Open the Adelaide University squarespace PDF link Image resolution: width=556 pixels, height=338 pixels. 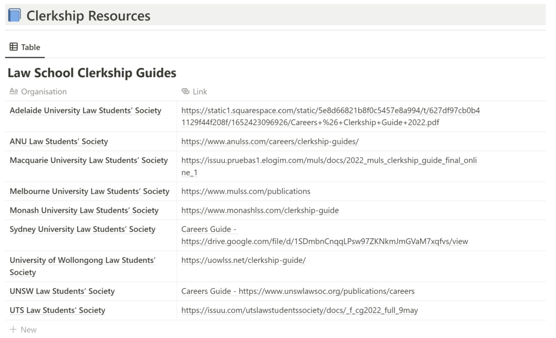[331, 117]
